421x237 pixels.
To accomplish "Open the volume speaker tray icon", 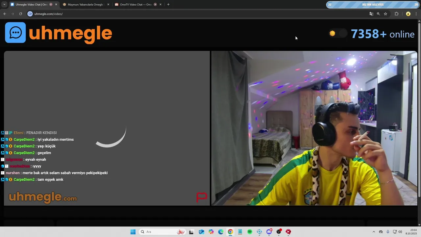I will pos(400,232).
